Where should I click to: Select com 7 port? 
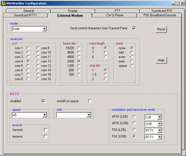(28, 75)
